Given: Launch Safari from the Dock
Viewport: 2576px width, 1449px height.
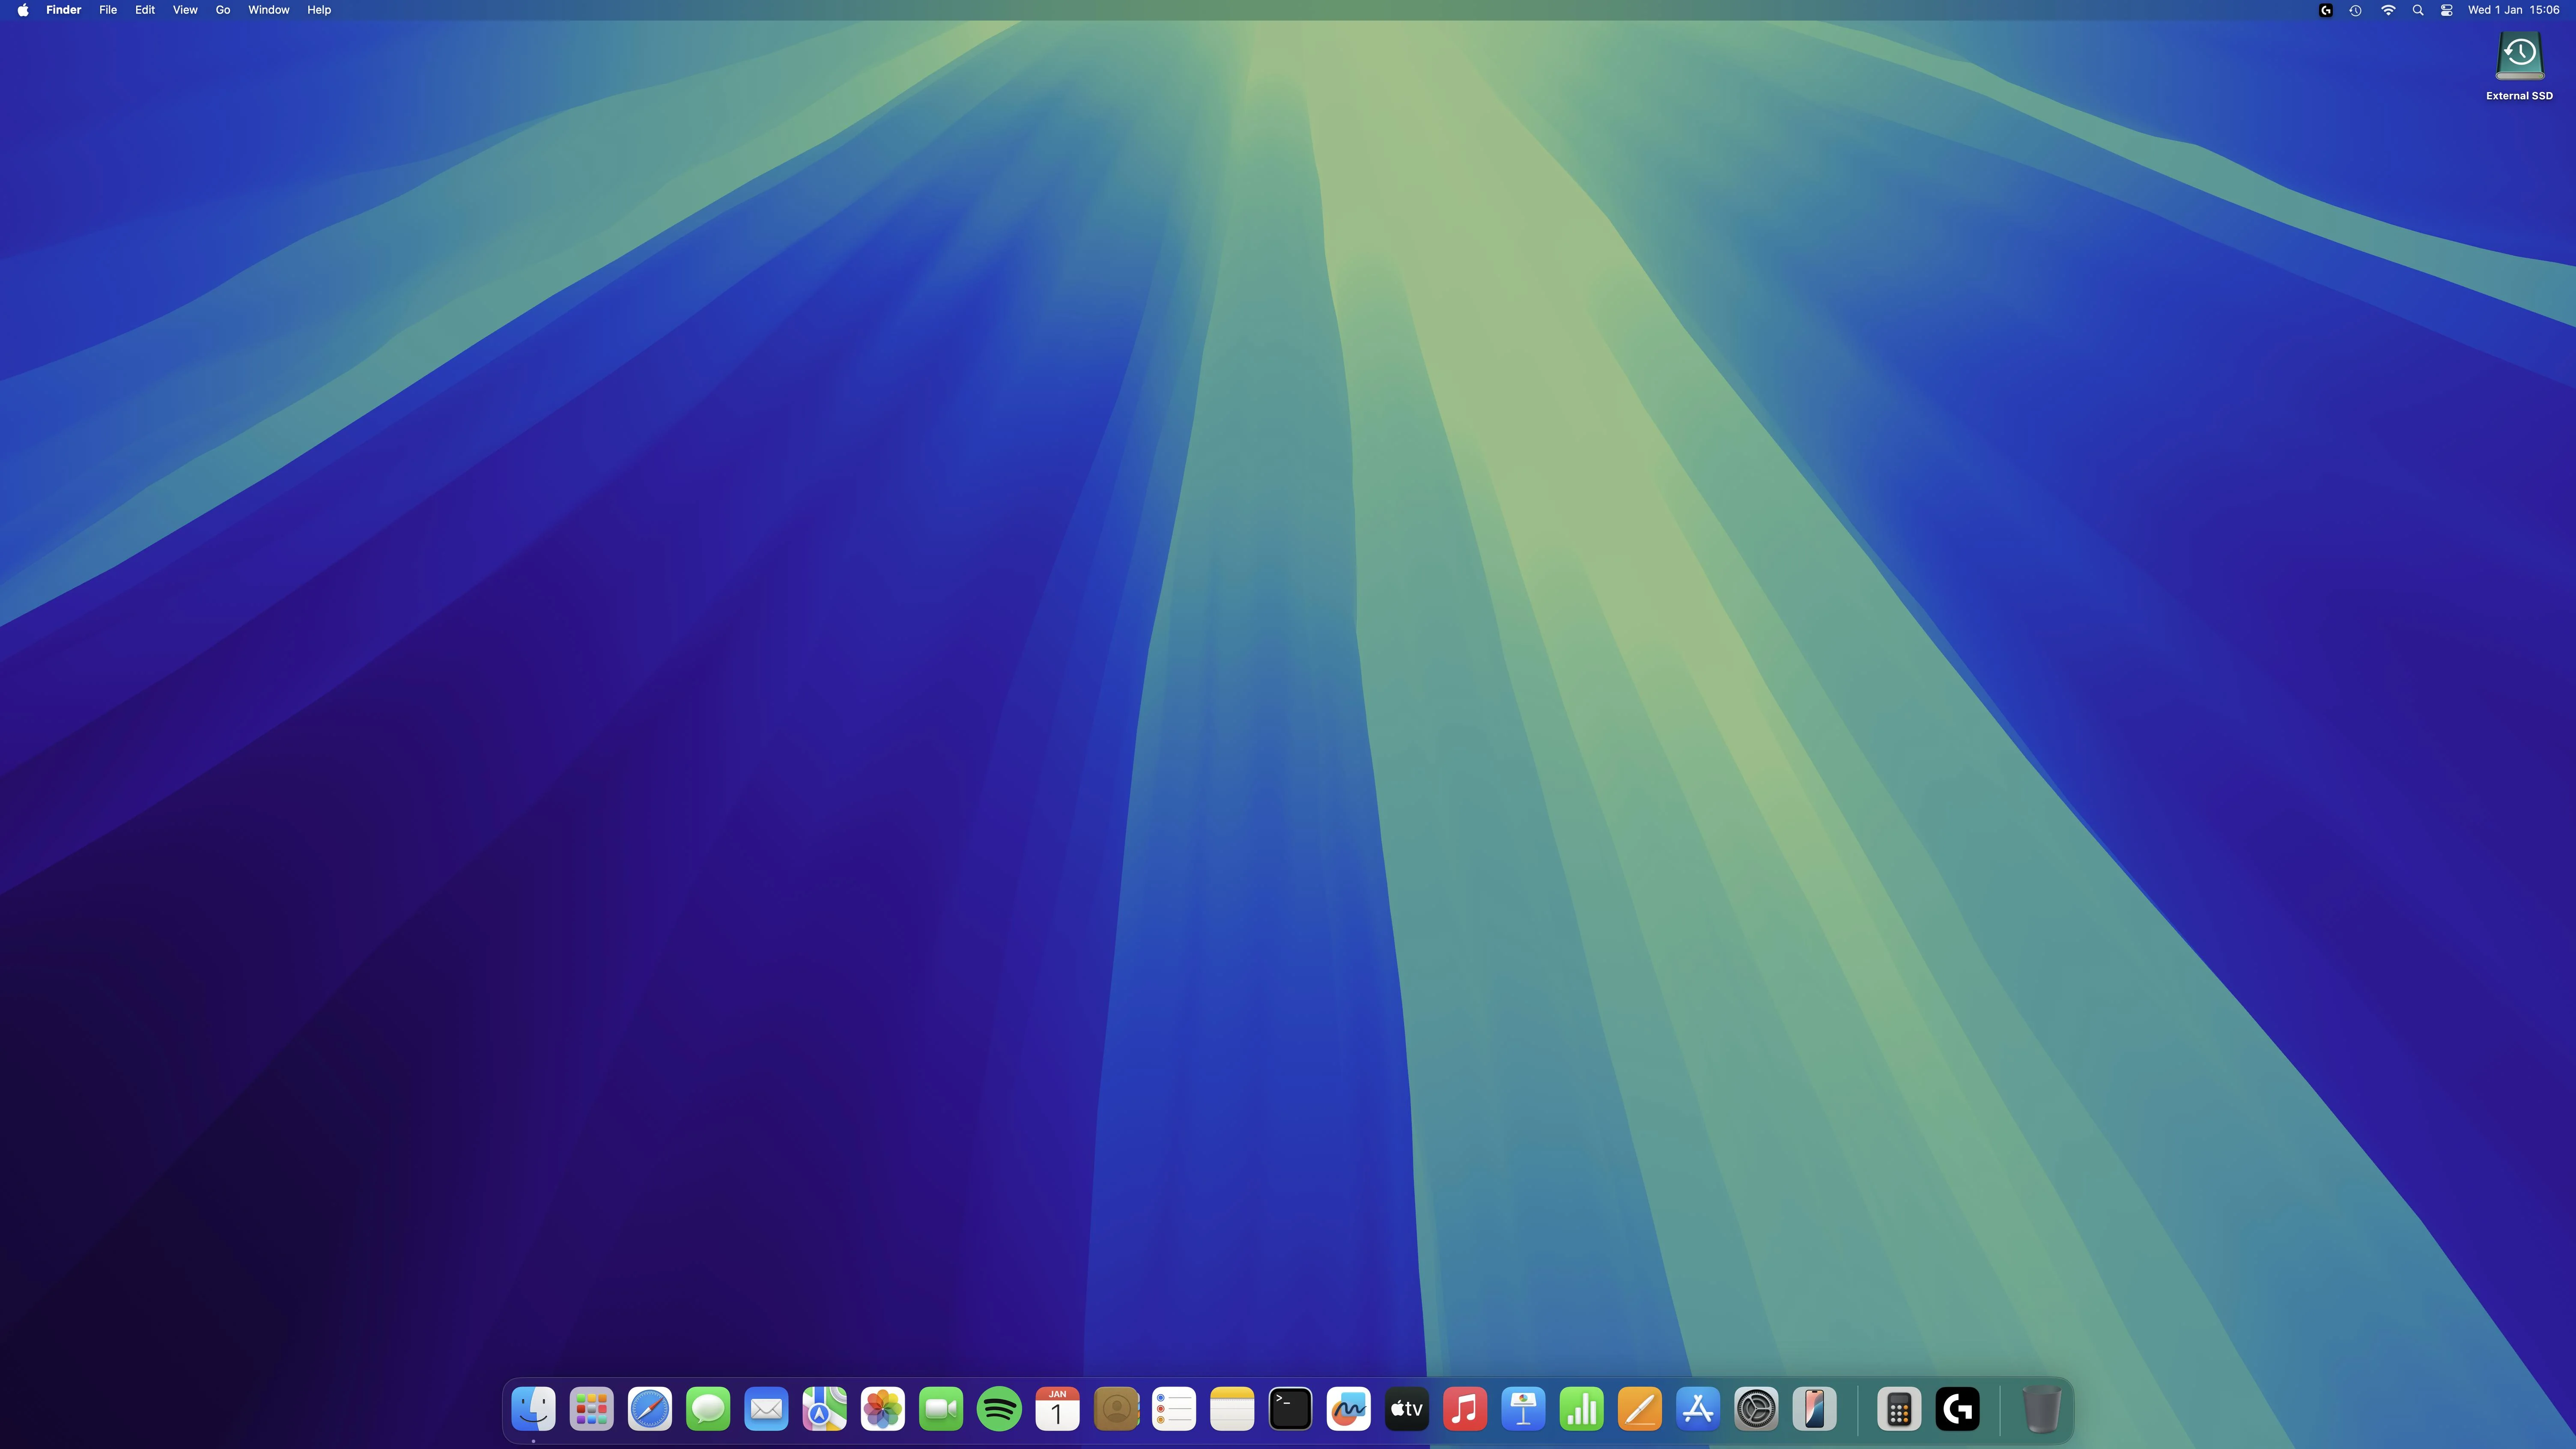Looking at the screenshot, I should (x=650, y=1409).
